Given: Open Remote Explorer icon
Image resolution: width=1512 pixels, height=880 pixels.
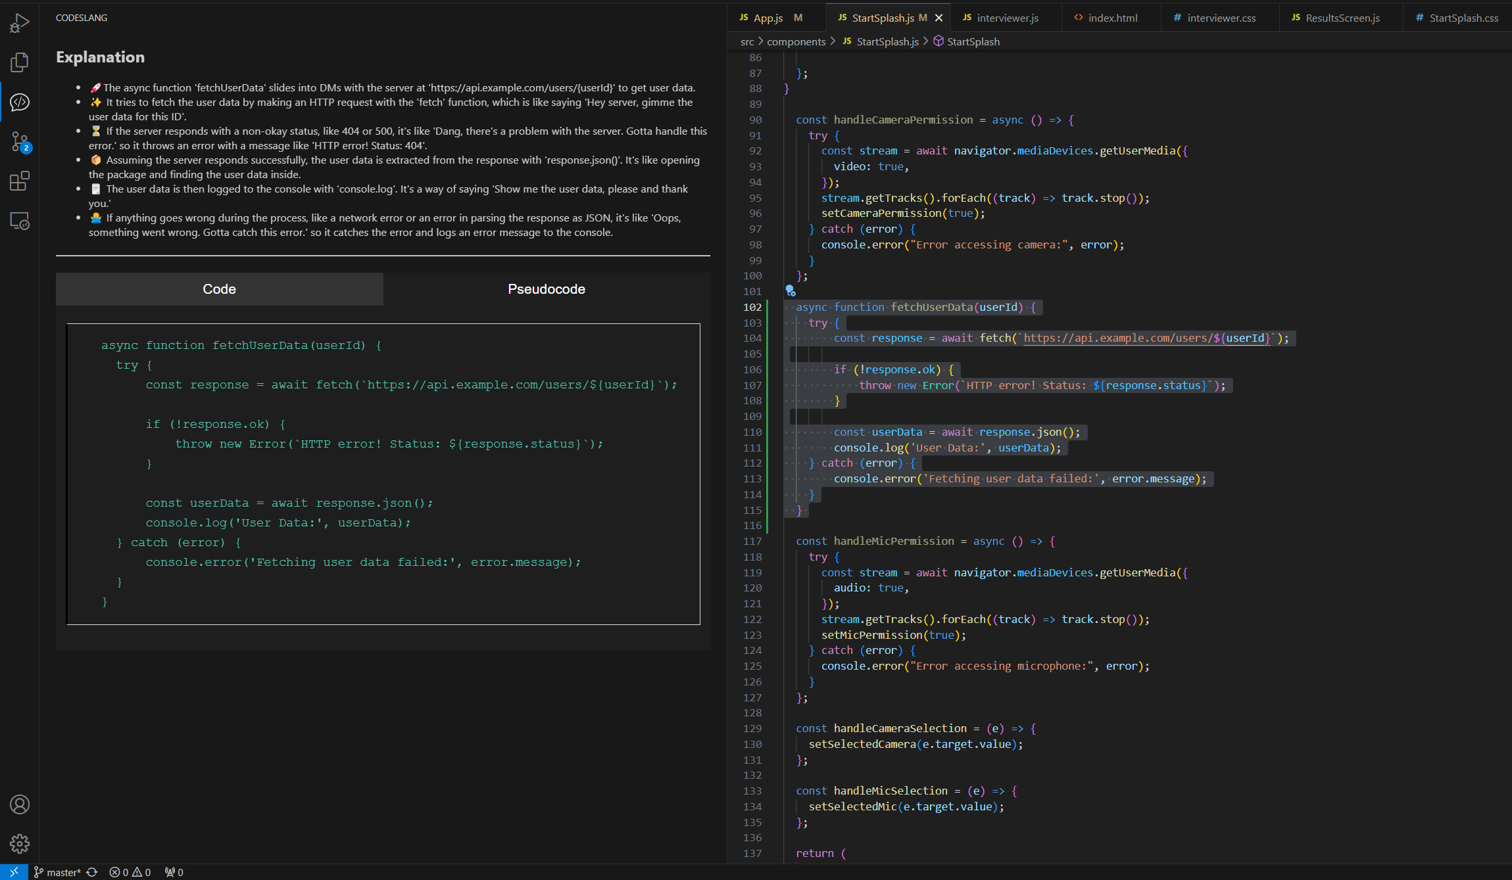Looking at the screenshot, I should tap(19, 221).
